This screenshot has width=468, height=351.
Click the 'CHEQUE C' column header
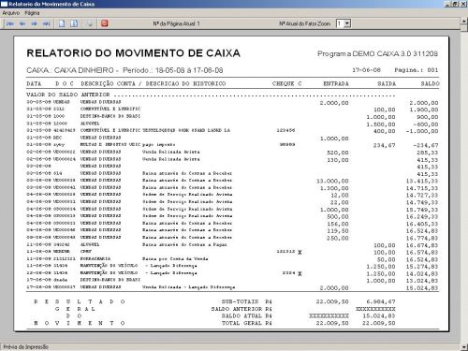point(286,83)
